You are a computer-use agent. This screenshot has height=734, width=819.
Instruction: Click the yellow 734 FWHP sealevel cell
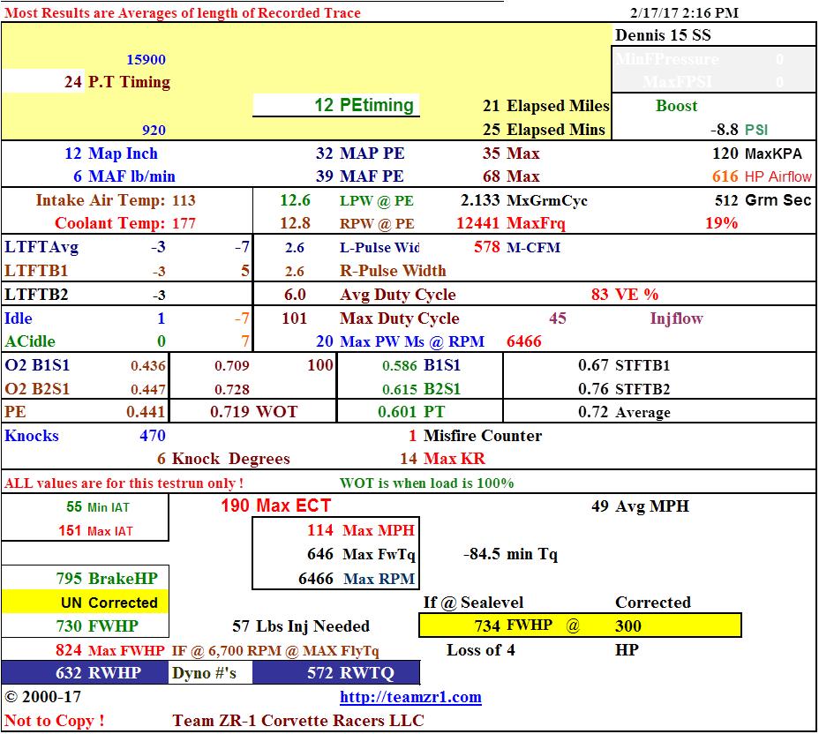pos(580,625)
